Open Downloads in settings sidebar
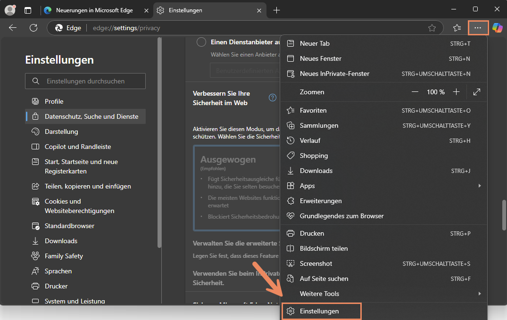This screenshot has width=507, height=320. tap(85, 241)
